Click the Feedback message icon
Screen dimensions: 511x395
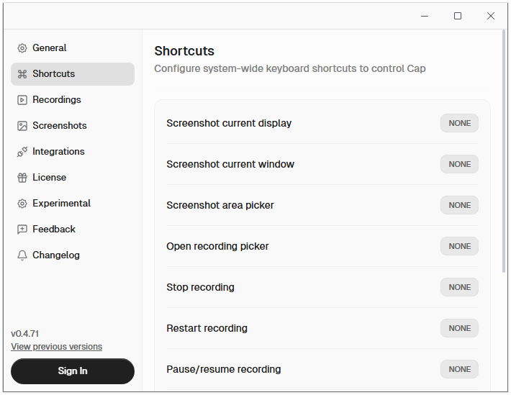[22, 230]
